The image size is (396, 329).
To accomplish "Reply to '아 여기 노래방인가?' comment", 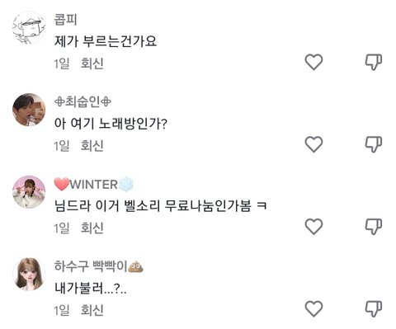I will point(92,146).
